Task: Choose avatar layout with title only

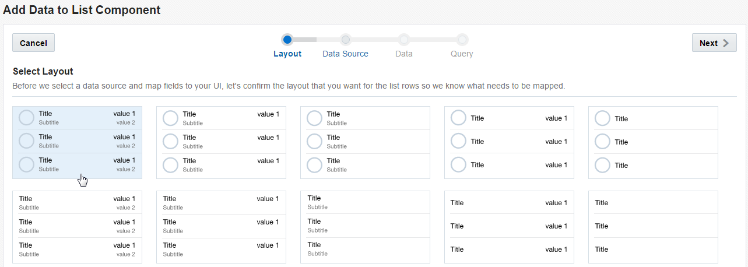Action: [x=653, y=142]
